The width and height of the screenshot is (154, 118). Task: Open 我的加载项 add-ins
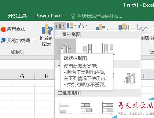(x=18, y=40)
